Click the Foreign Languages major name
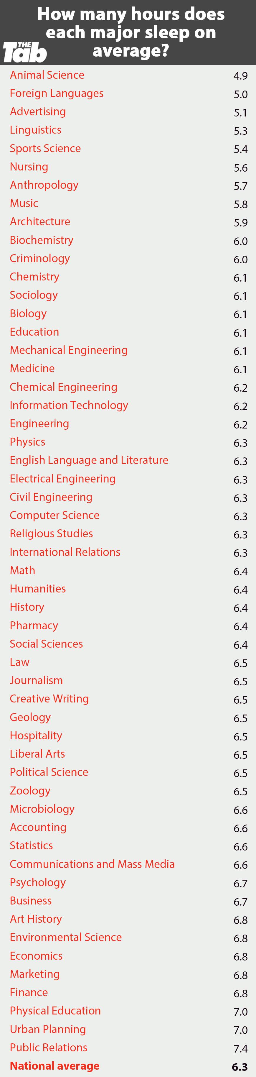This screenshot has height=1077, width=256. [x=57, y=93]
